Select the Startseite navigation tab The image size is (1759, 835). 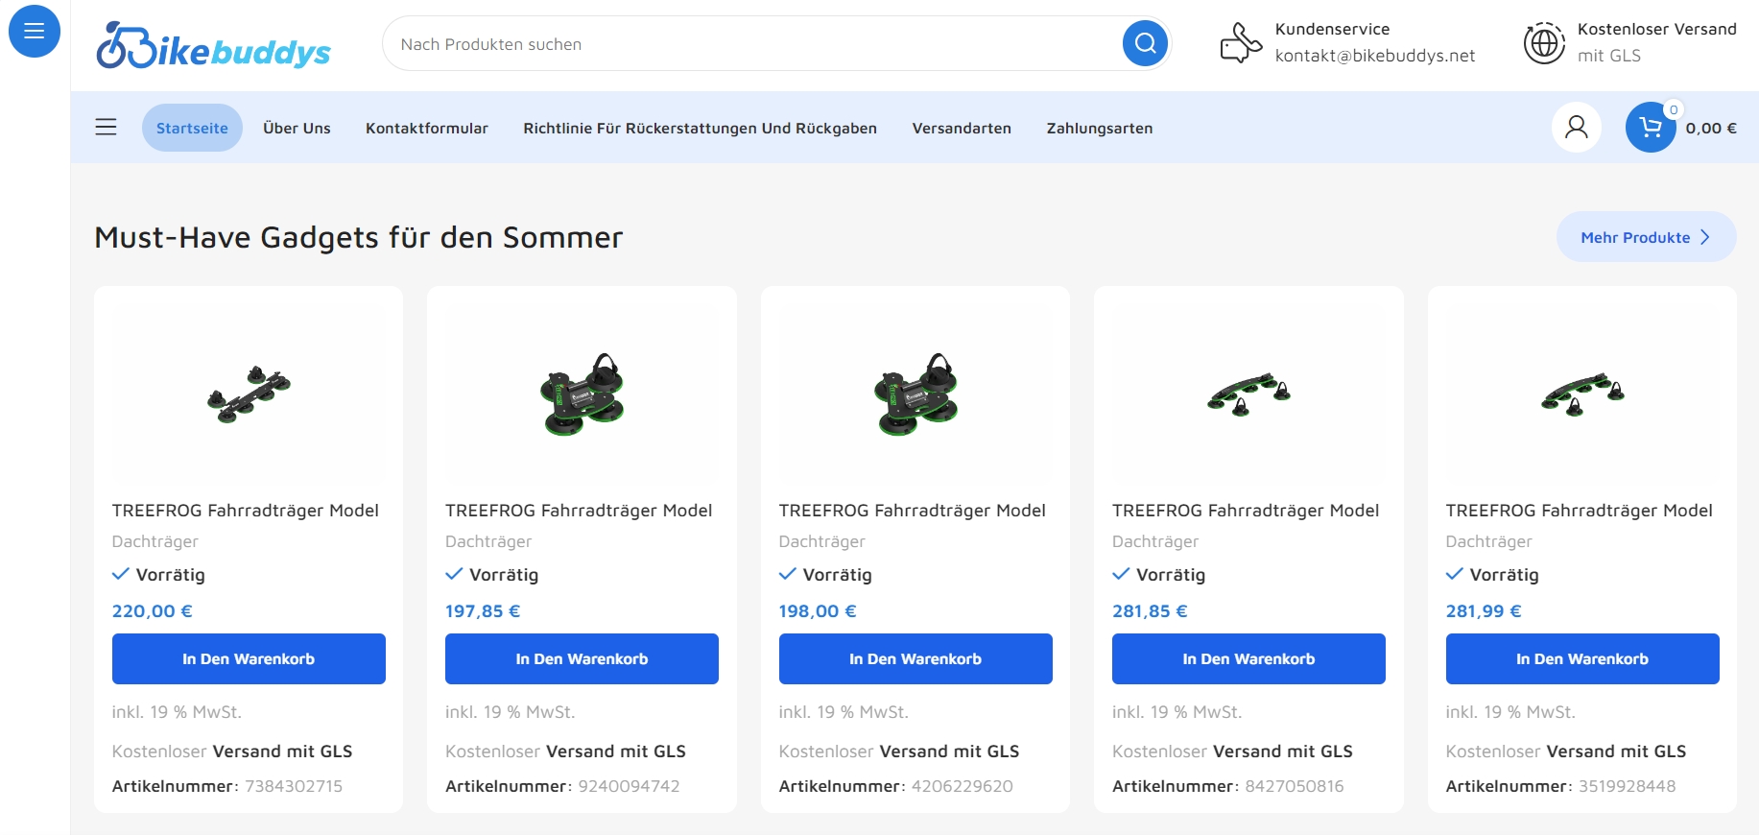(192, 128)
